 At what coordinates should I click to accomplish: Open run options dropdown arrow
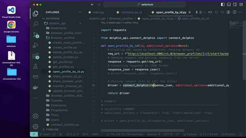204,12
